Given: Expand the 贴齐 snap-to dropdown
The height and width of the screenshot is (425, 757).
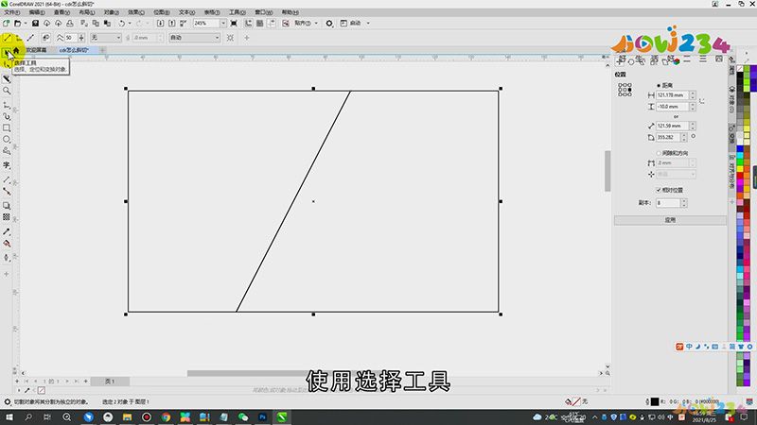Looking at the screenshot, I should click(316, 23).
